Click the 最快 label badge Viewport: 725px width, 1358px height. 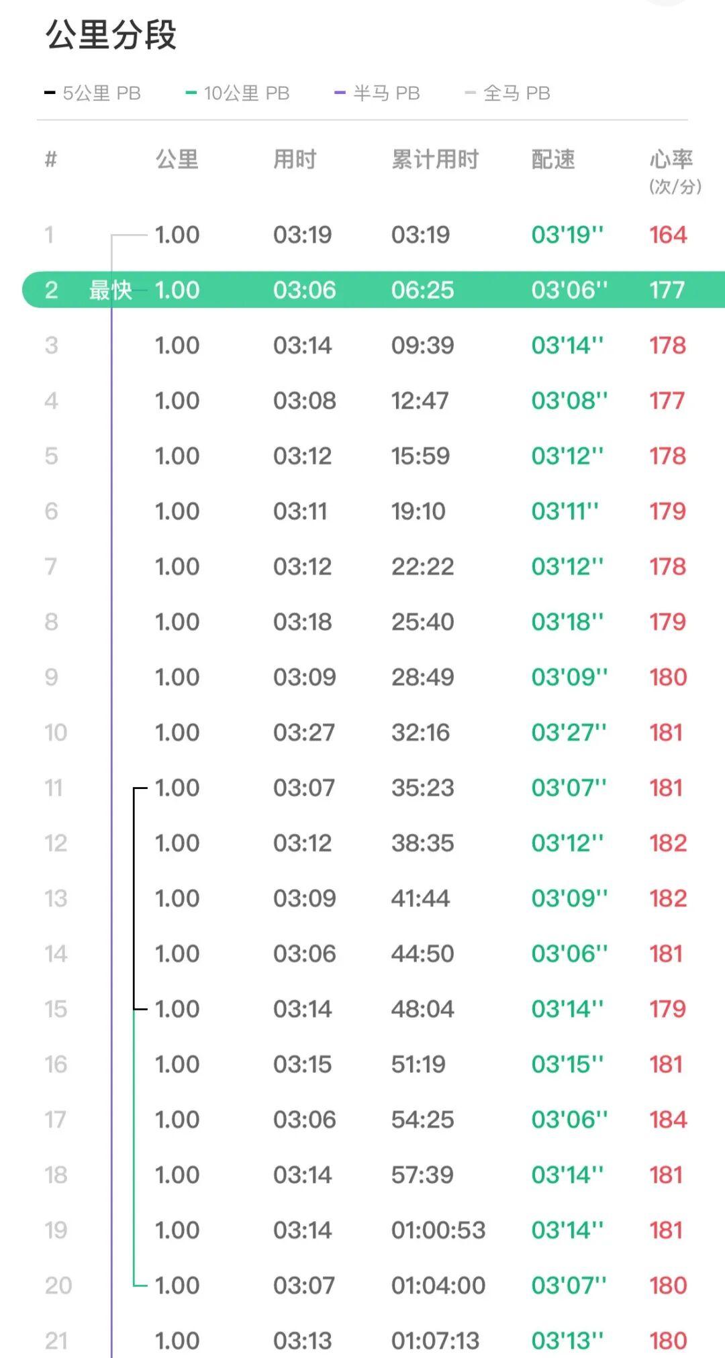[110, 290]
